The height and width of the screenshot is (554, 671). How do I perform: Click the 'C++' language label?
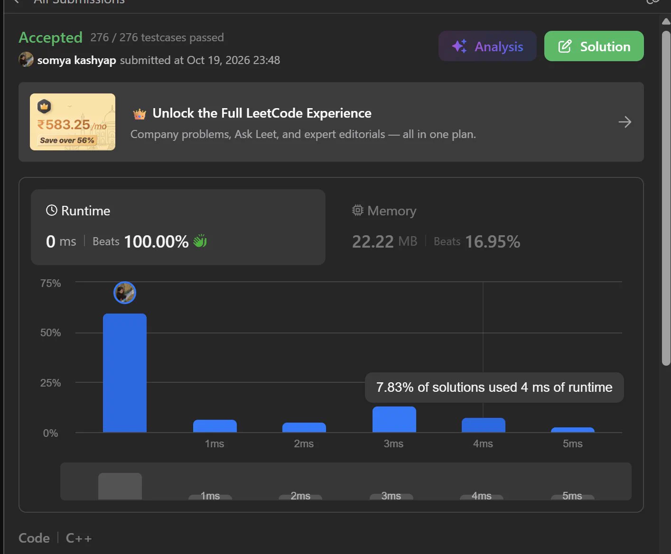(79, 538)
